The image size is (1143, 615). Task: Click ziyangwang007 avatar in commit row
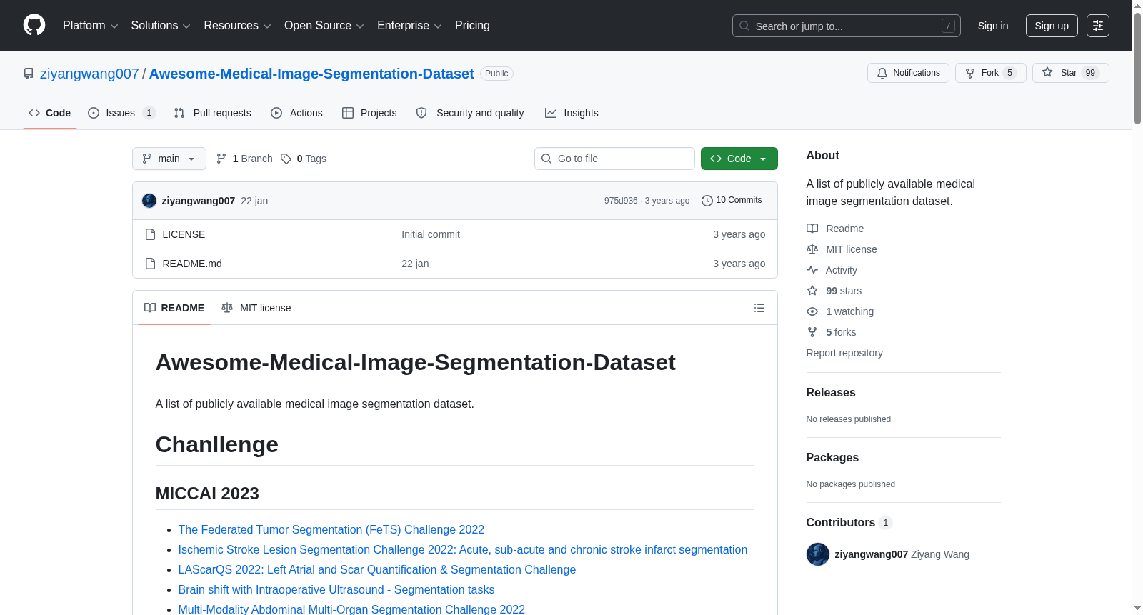tap(149, 201)
